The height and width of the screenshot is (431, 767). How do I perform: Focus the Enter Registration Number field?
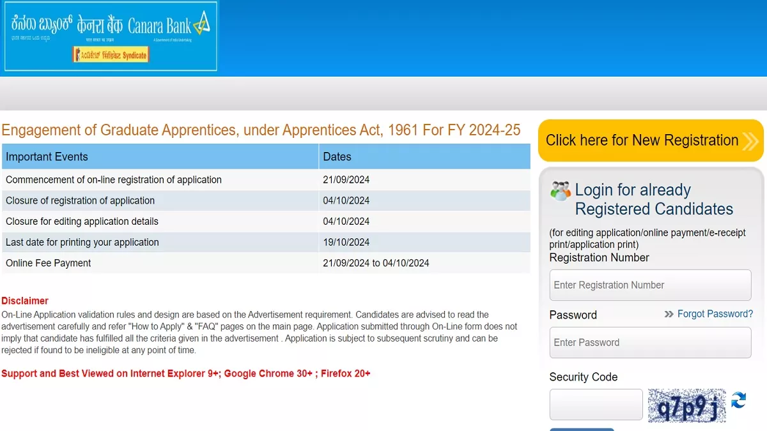(650, 285)
